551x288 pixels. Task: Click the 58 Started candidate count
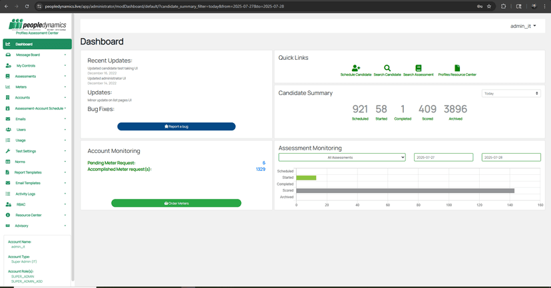point(381,109)
